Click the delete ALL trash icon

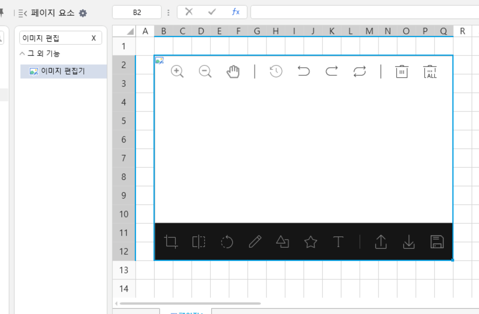[430, 72]
